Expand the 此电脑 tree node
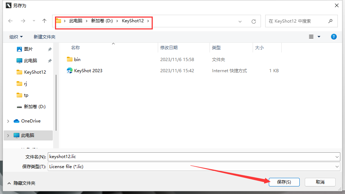 8,135
